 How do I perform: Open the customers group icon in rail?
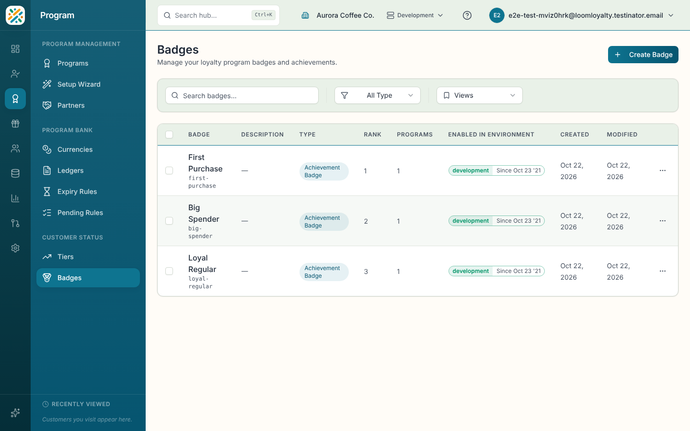click(15, 148)
